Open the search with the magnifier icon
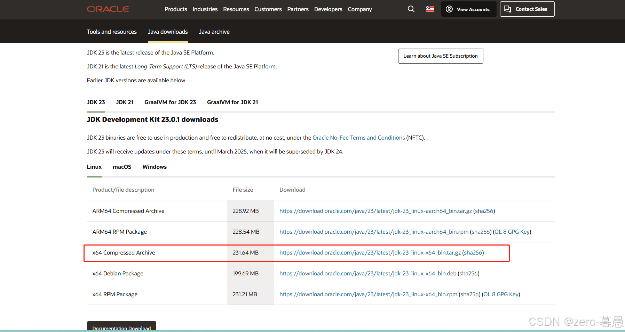 tap(411, 9)
